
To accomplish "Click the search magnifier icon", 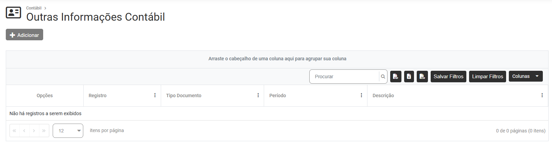I will (383, 77).
